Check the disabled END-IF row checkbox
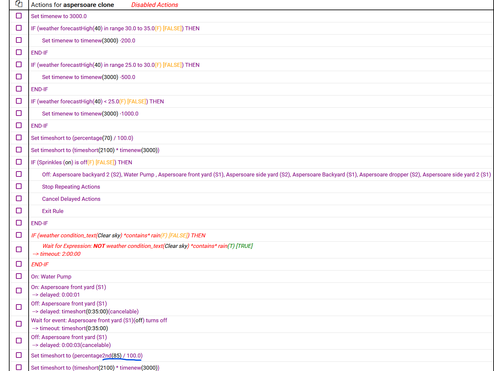Screen dimensions: 494x371 (19, 264)
